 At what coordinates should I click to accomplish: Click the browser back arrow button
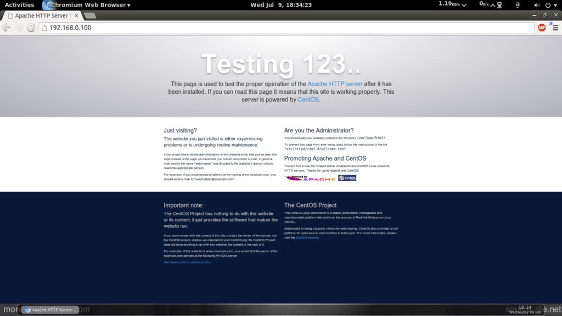pyautogui.click(x=6, y=27)
